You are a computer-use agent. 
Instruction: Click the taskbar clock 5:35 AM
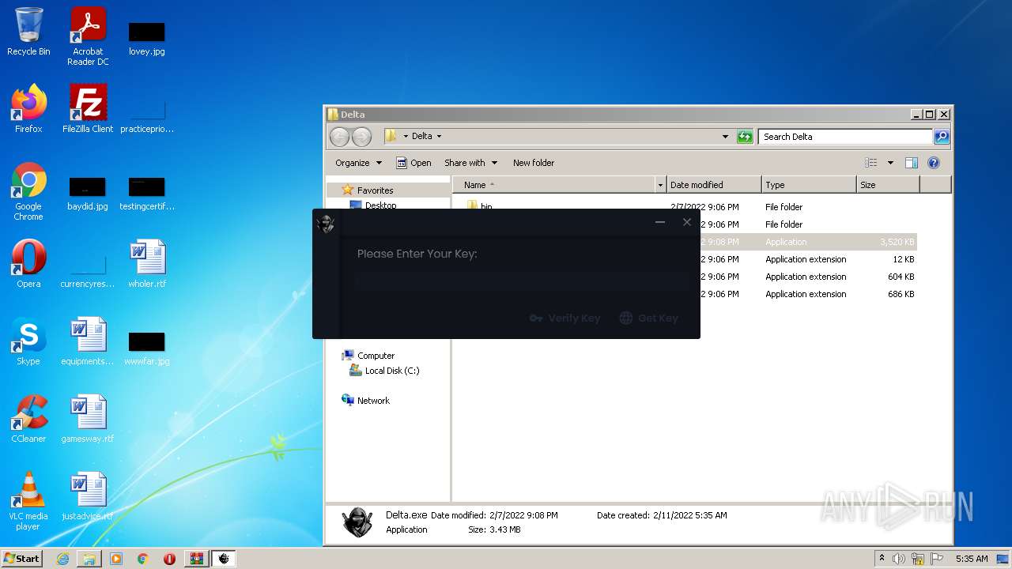point(972,559)
